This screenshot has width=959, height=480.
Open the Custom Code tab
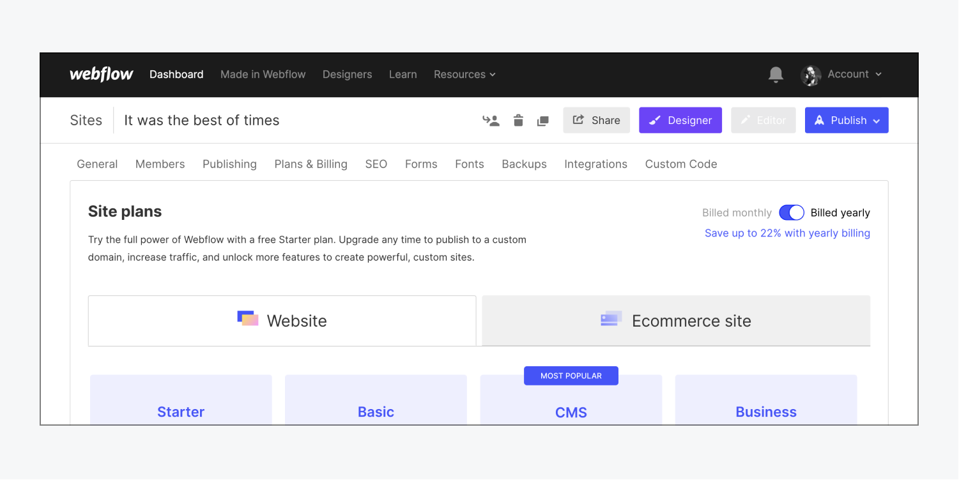pyautogui.click(x=681, y=164)
